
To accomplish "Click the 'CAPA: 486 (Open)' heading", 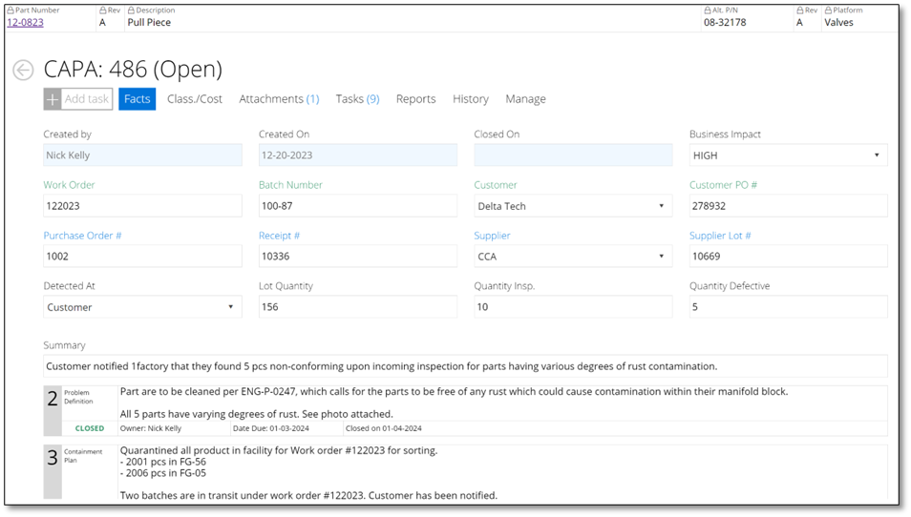I will click(133, 70).
